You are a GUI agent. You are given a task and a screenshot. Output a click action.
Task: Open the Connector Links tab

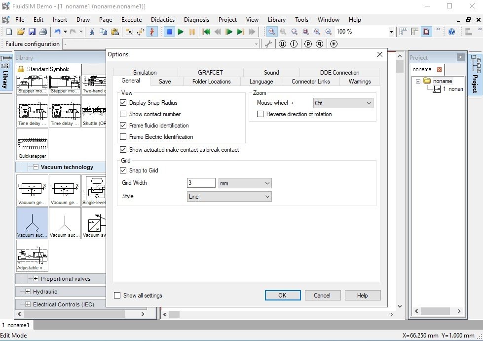point(311,82)
